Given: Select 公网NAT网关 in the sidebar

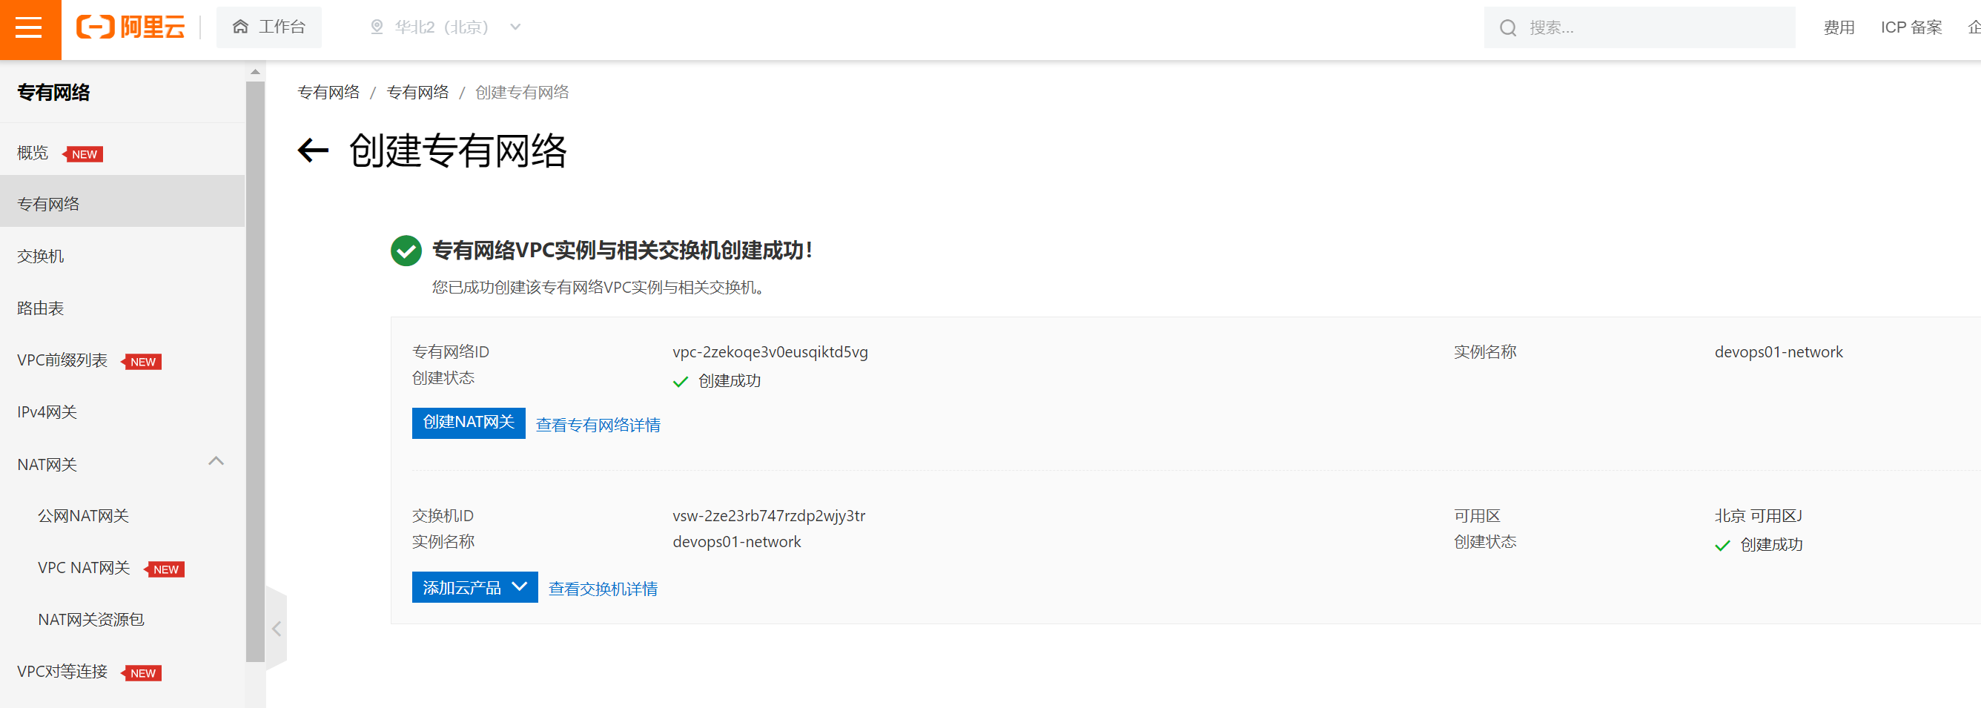Looking at the screenshot, I should coord(83,516).
